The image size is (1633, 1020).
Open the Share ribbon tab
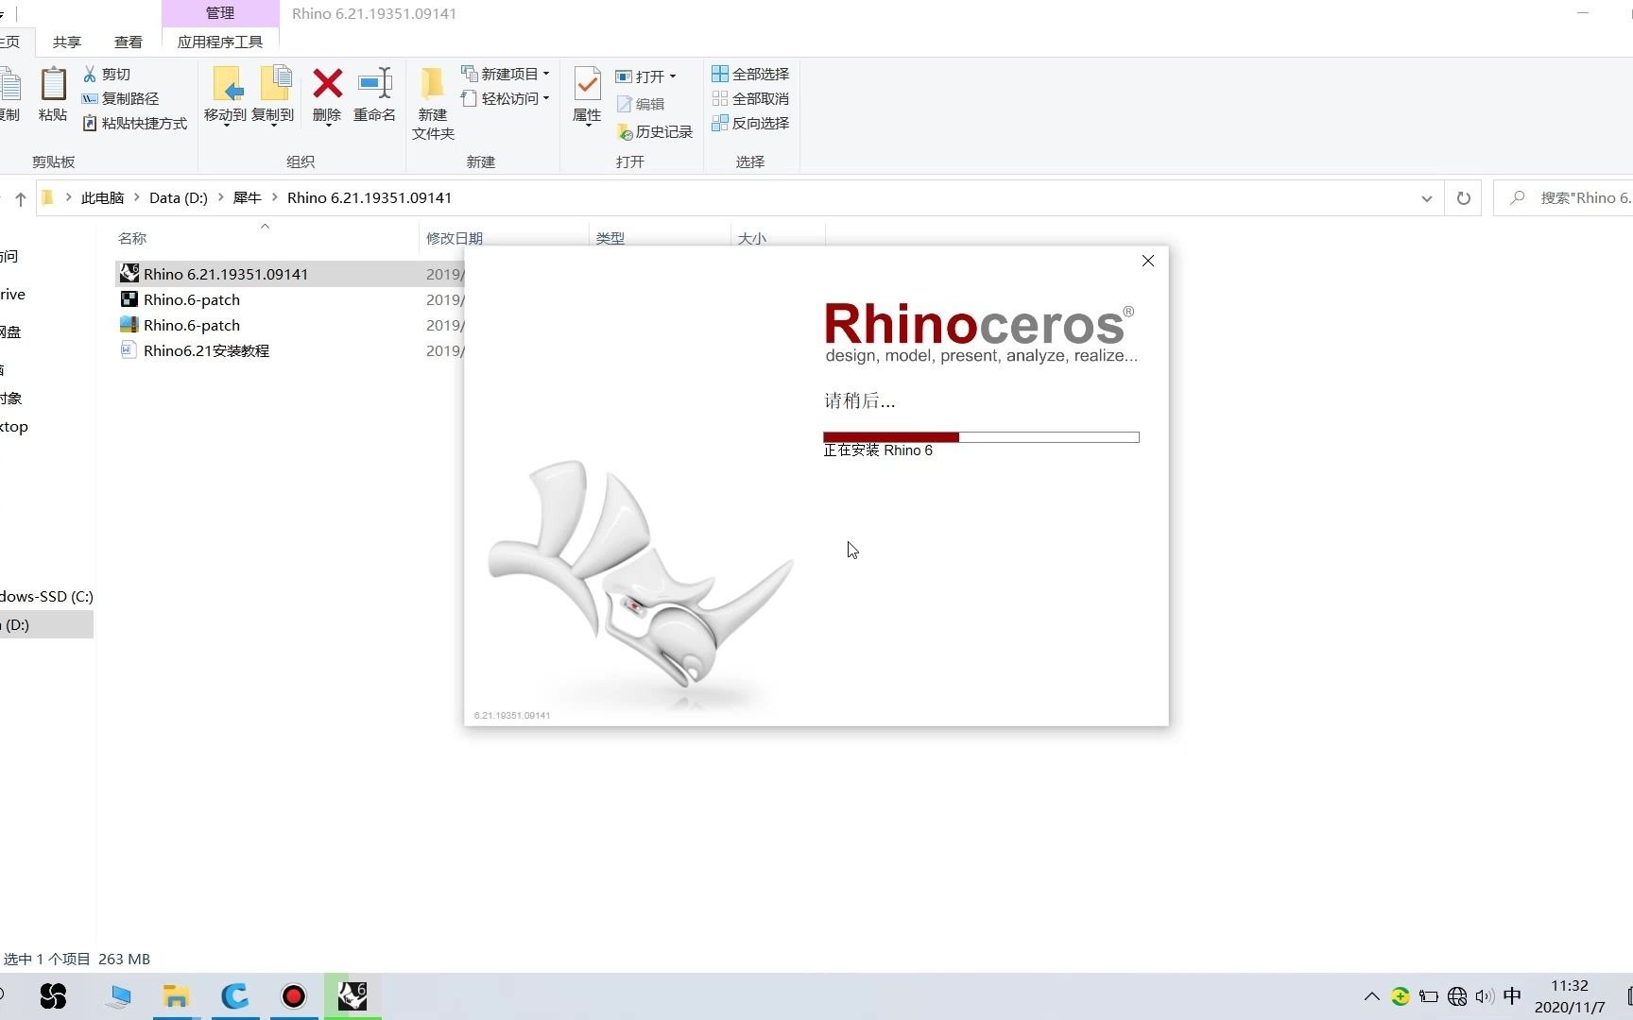click(67, 42)
